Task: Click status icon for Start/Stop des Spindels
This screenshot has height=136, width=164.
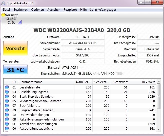Action: coord(7,96)
